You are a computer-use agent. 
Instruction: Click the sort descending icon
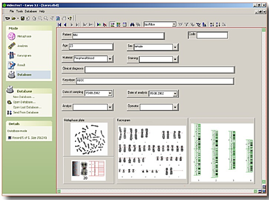[x=218, y=25]
